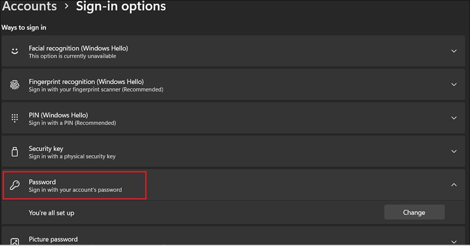Image resolution: width=470 pixels, height=246 pixels.
Task: Expand the PIN (Windows Hello) chevron
Action: (x=454, y=118)
